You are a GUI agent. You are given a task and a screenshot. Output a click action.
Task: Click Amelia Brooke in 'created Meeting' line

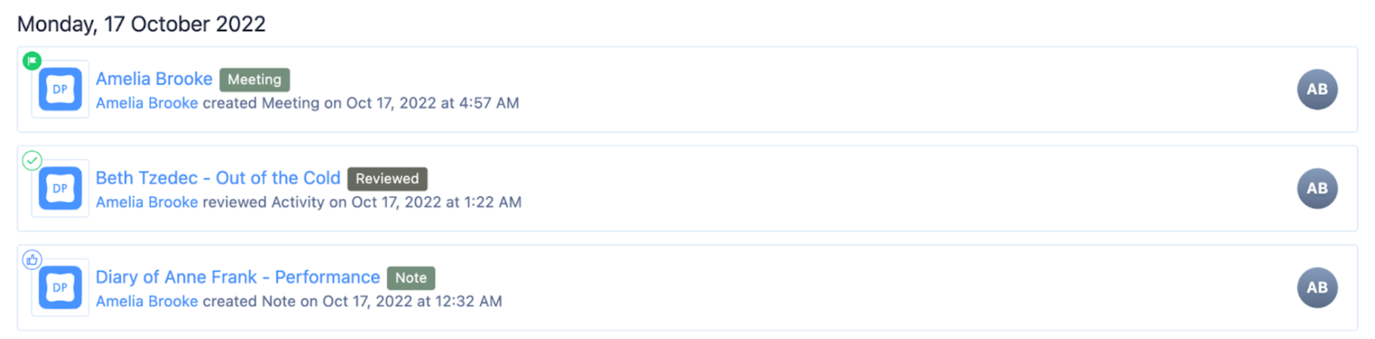click(x=147, y=103)
